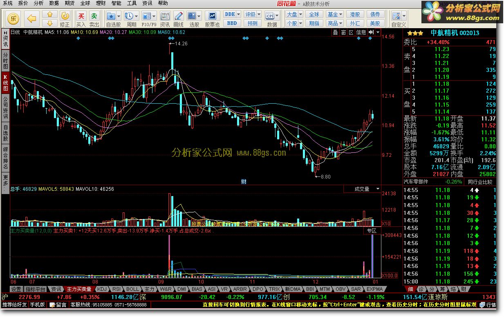
Task: Click the arrow icon next to 信息
Action: (x=372, y=32)
